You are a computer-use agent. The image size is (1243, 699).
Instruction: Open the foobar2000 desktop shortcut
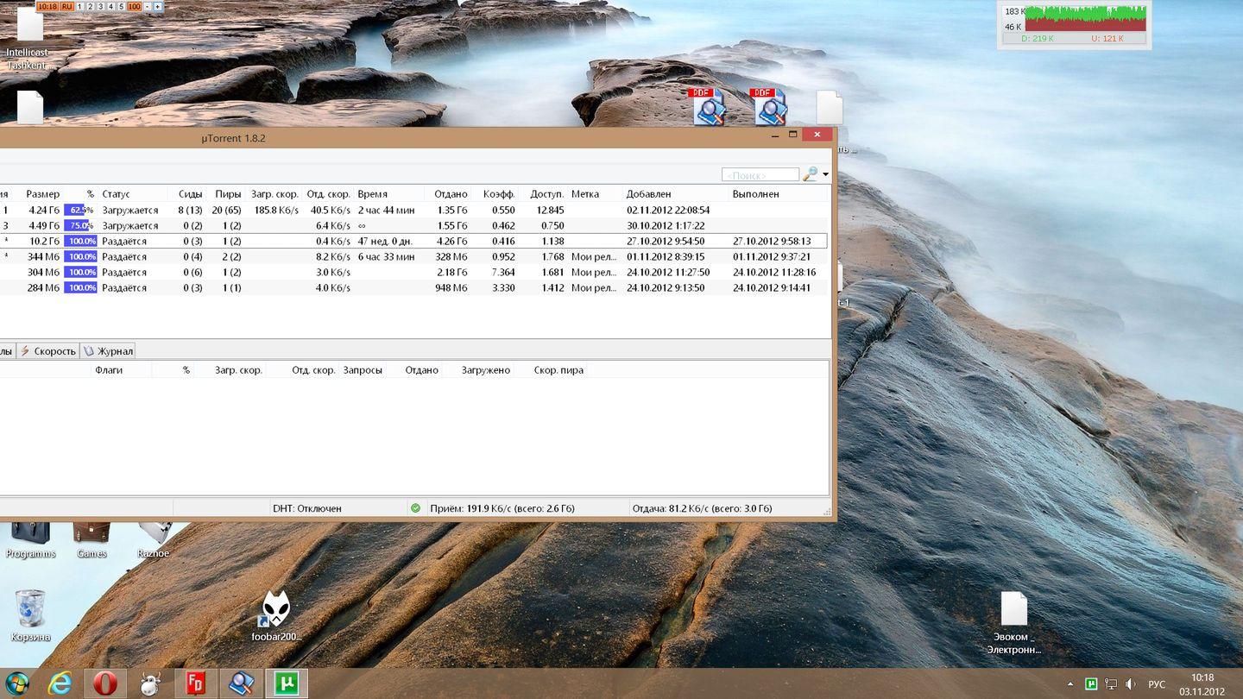(x=275, y=614)
